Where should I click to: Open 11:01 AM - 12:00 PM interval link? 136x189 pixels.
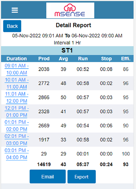[17, 98]
